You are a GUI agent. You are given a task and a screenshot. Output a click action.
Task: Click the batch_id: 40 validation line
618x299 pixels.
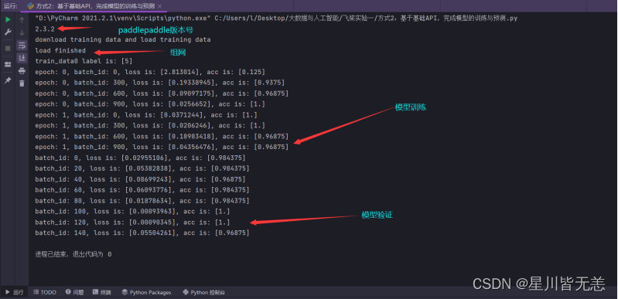coord(140,179)
